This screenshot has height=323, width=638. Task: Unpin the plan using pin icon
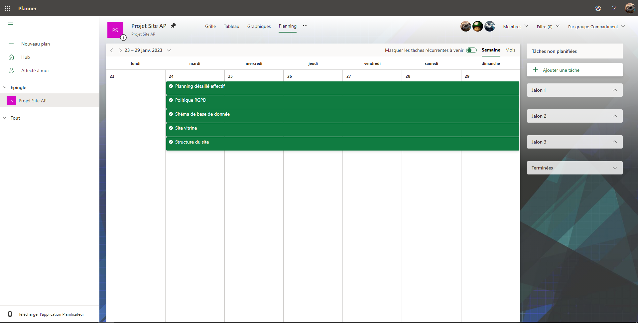click(x=173, y=26)
